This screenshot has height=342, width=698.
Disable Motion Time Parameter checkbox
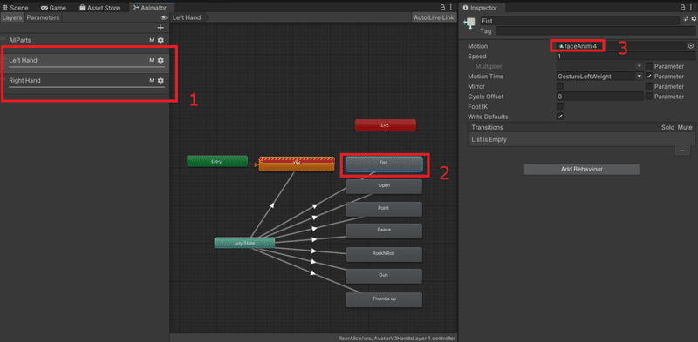pos(649,77)
